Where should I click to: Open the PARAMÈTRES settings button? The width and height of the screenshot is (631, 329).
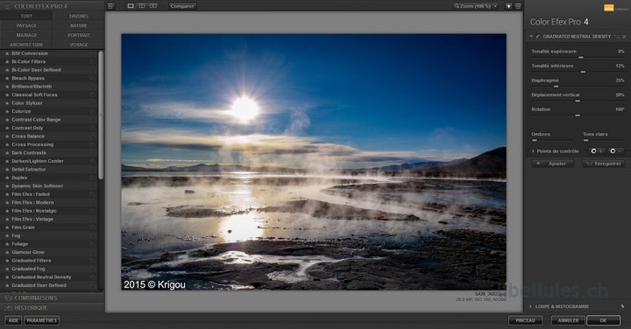[x=42, y=320]
